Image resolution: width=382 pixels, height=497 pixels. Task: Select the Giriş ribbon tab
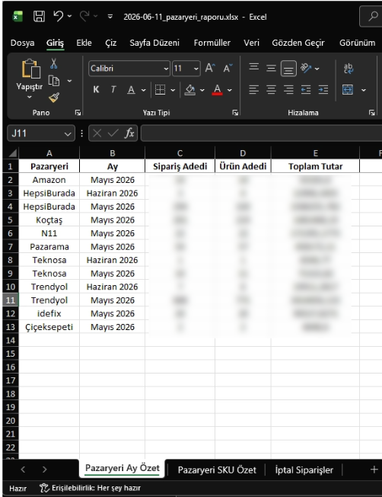55,43
